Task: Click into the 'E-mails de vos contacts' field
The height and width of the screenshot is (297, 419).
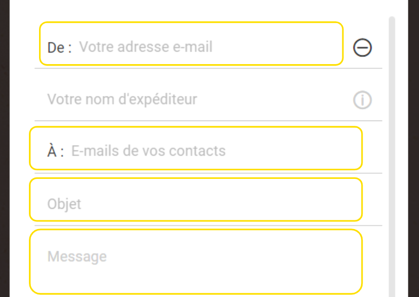Action: tap(196, 148)
